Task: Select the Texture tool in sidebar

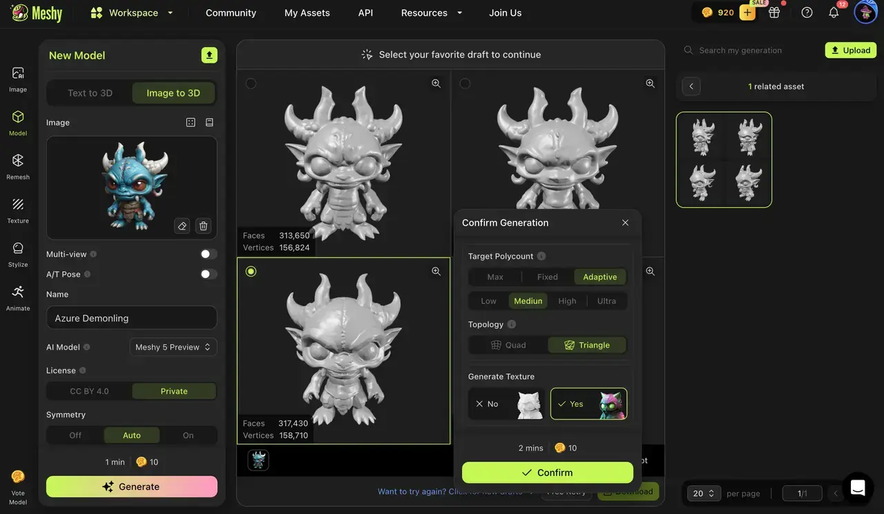Action: [18, 209]
